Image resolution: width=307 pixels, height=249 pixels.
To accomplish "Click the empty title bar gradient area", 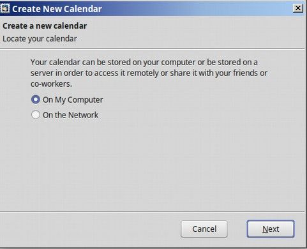I will tap(197, 8).
